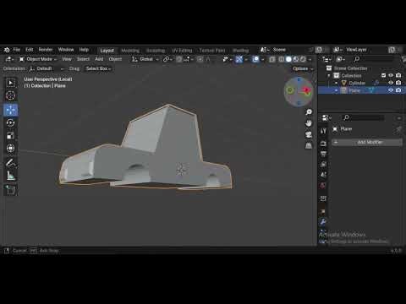
Task: Switch to the UV Editing workspace tab
Action: point(182,51)
